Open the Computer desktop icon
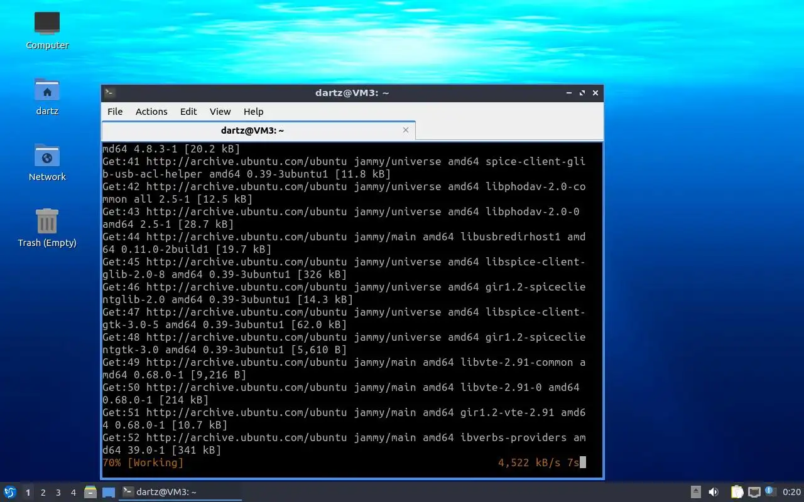 click(47, 30)
